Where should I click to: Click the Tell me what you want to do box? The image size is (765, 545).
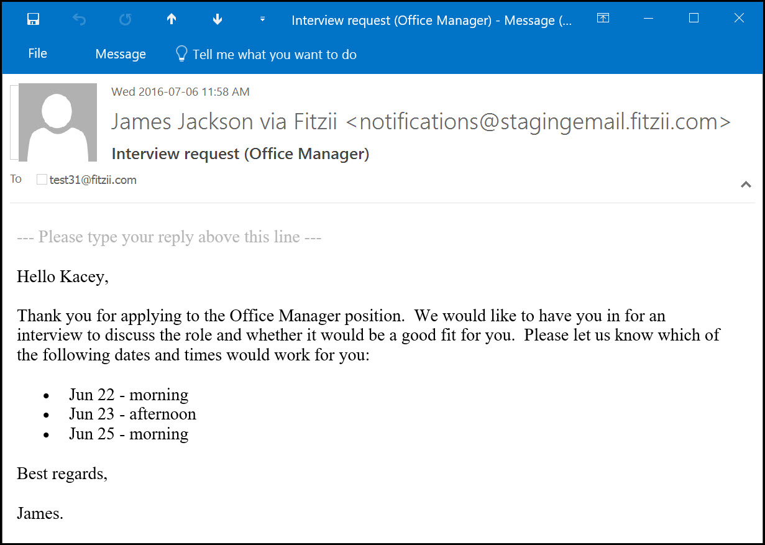tap(274, 55)
